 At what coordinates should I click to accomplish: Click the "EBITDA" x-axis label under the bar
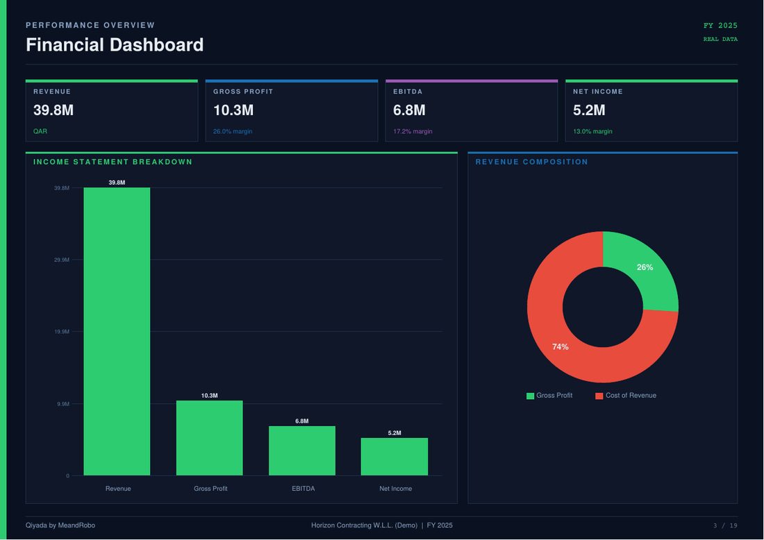pos(303,489)
